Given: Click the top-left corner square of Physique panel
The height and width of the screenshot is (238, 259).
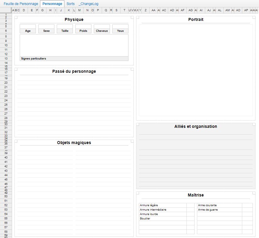Looking at the screenshot, I should coord(16,17).
